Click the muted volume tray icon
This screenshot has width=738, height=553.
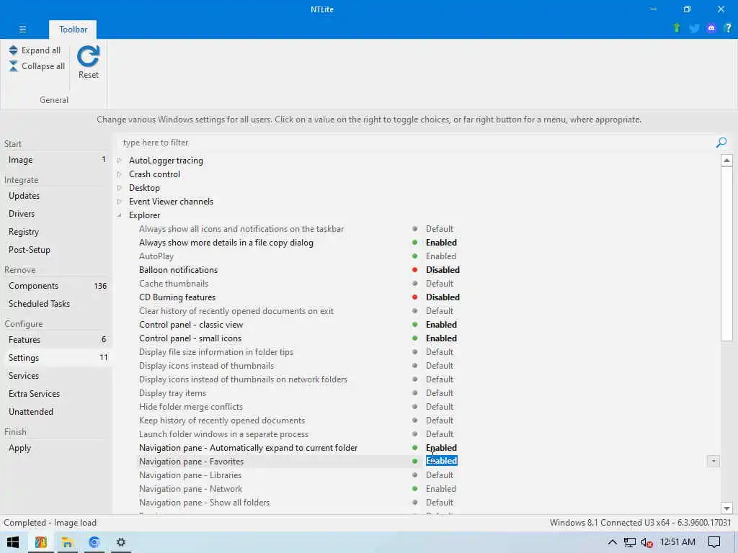(646, 542)
